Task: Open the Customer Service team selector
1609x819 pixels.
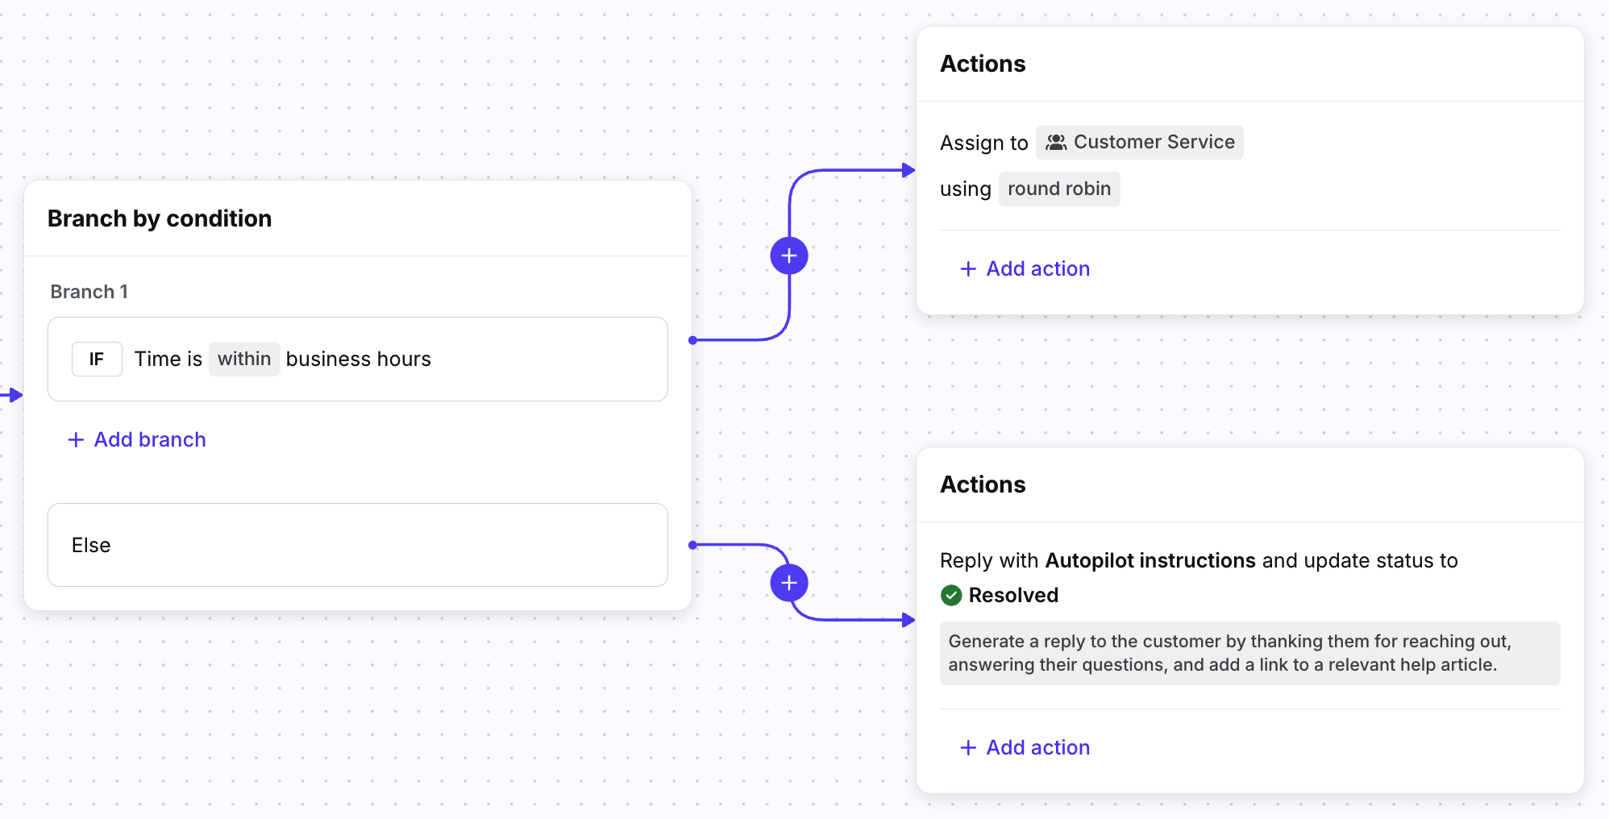Action: coord(1140,143)
